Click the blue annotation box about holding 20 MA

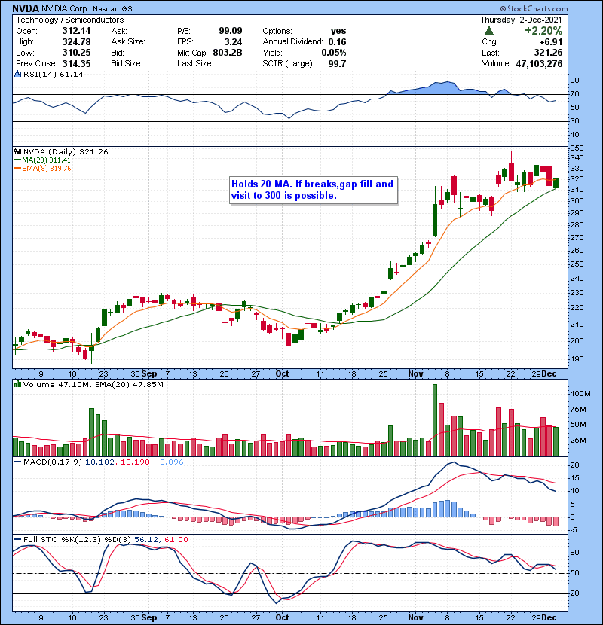click(x=314, y=190)
